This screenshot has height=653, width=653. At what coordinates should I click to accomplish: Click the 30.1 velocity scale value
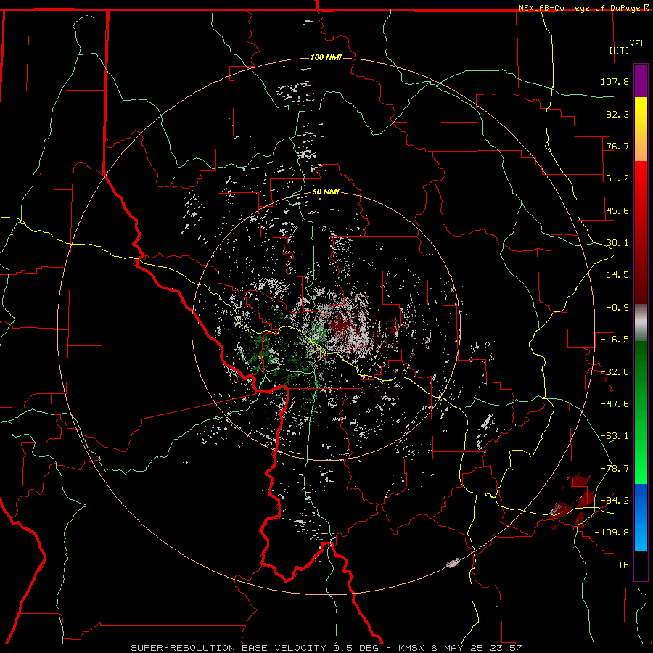(617, 243)
